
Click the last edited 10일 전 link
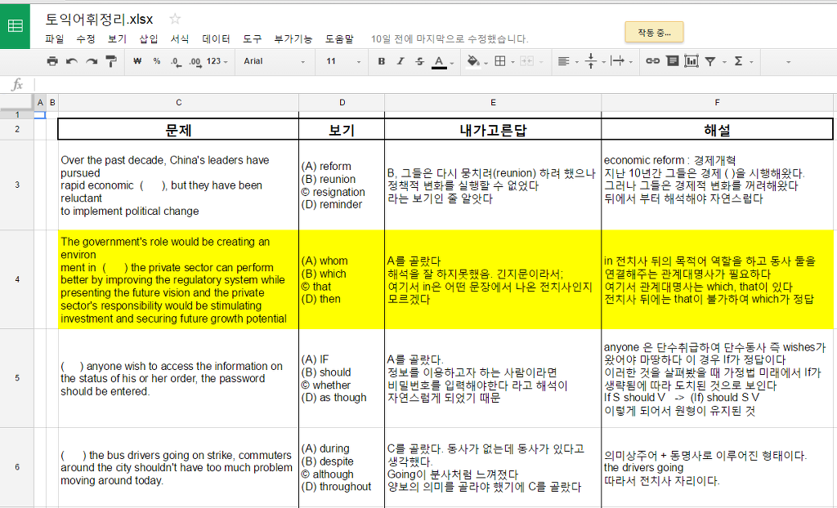[450, 39]
